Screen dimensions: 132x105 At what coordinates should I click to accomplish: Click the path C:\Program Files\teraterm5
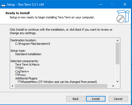[33, 44]
